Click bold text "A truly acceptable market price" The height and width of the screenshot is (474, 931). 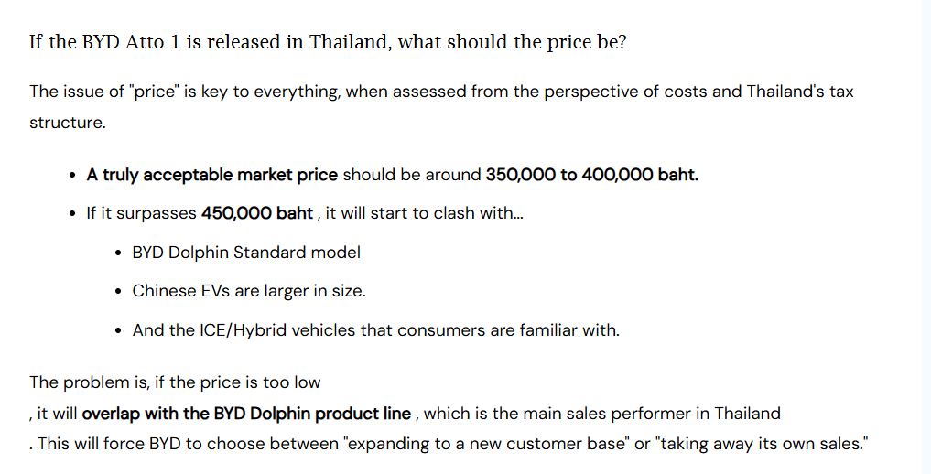[212, 175]
